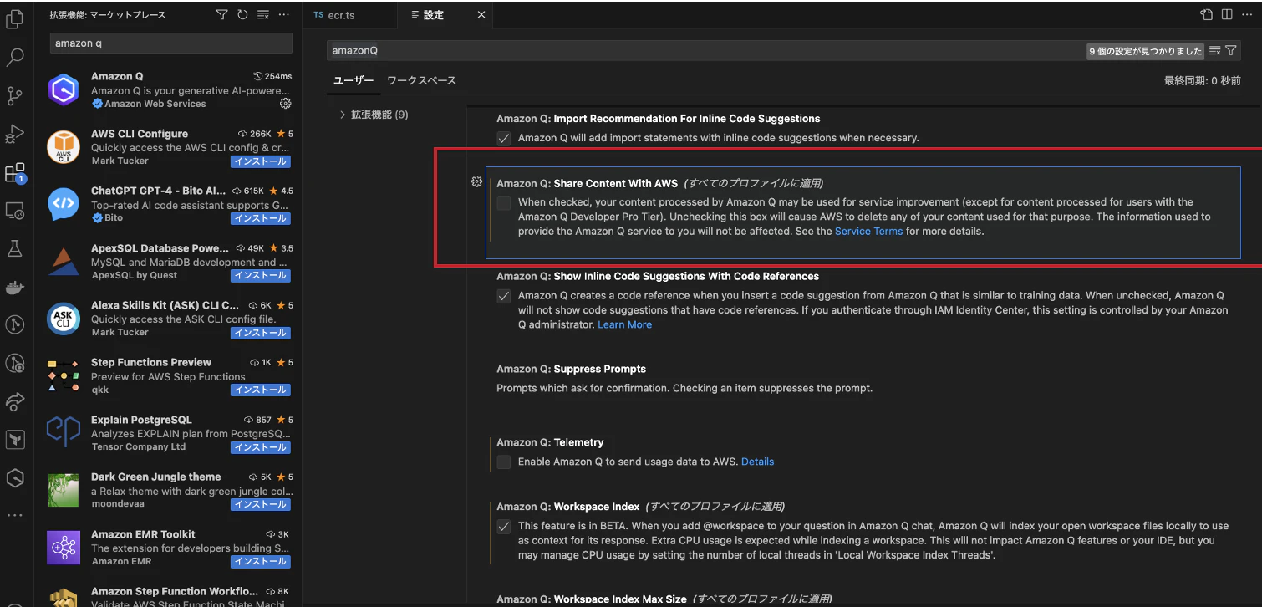Open the Marketplace views and more actions menu
The image size is (1262, 607).
pyautogui.click(x=284, y=14)
